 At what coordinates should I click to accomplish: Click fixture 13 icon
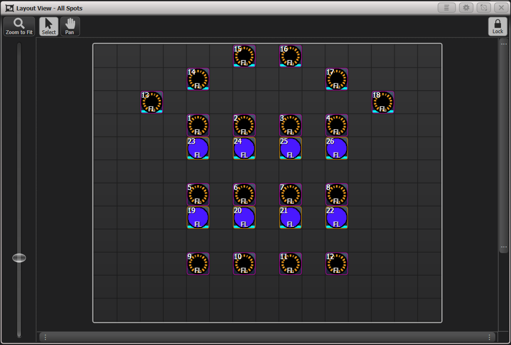coord(151,102)
